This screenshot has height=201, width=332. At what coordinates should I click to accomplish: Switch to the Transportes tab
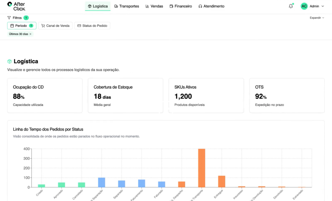[x=127, y=6]
